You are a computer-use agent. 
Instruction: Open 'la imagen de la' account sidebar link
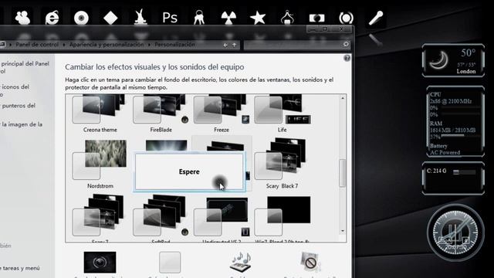pos(22,124)
